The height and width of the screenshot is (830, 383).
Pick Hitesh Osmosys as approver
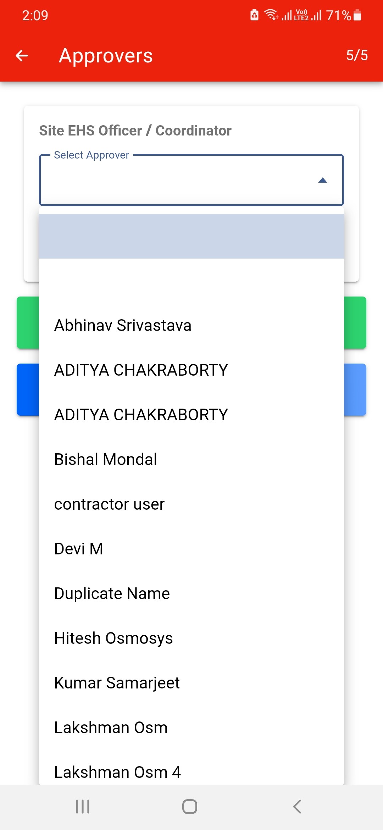(x=113, y=638)
